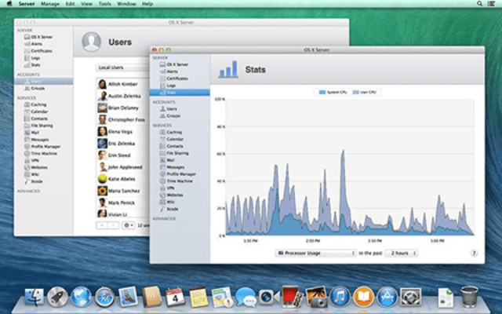Click the help question mark button
The width and height of the screenshot is (502, 314).
(474, 253)
